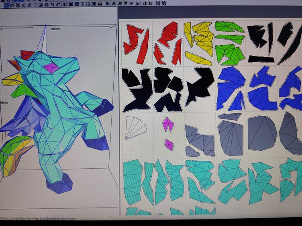
Task: Click the red mane spike on 3D model
Action: click(x=27, y=55)
